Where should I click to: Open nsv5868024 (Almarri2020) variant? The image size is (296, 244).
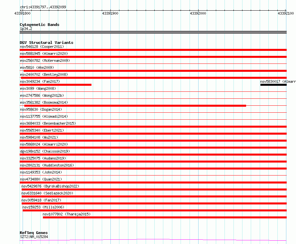click(44, 144)
